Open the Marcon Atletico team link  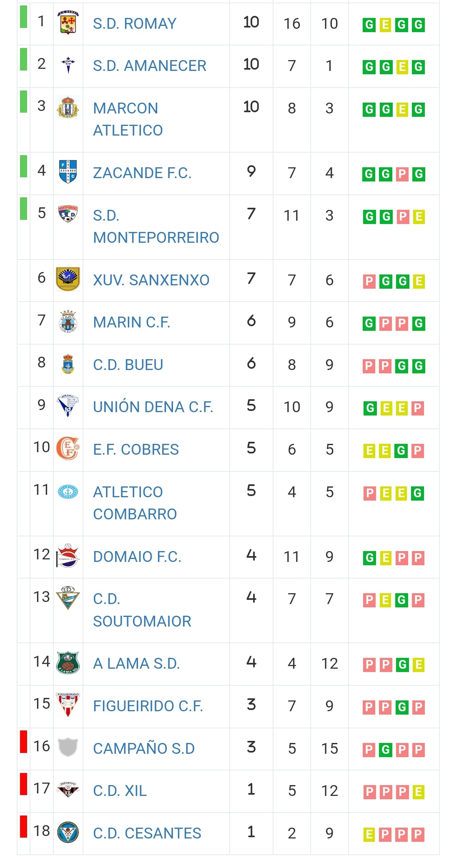[x=128, y=119]
